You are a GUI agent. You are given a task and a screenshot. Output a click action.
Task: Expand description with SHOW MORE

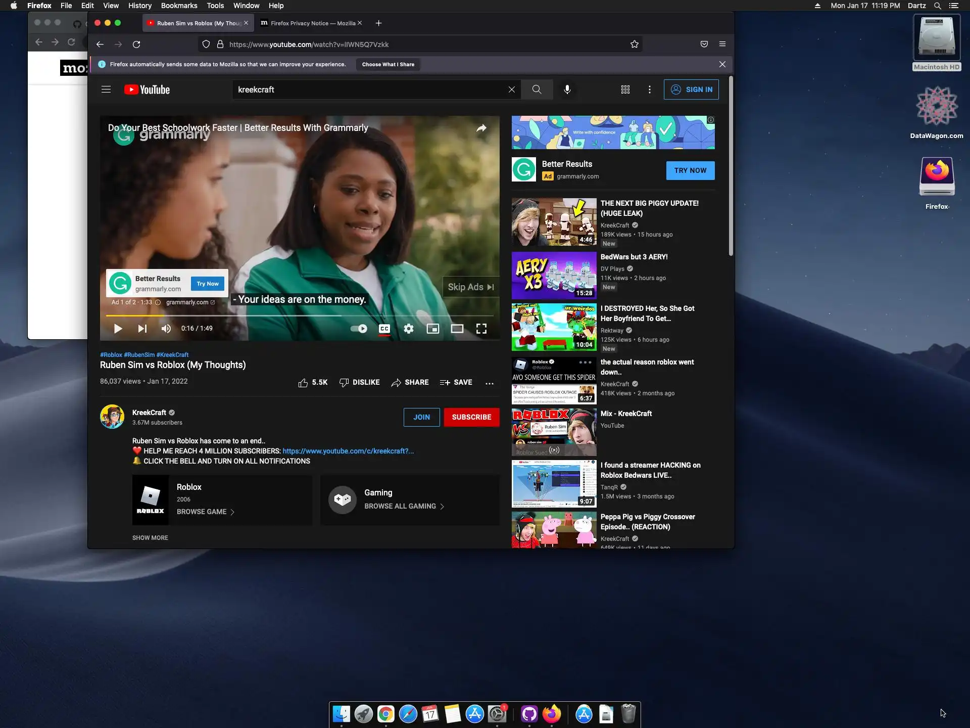click(150, 538)
